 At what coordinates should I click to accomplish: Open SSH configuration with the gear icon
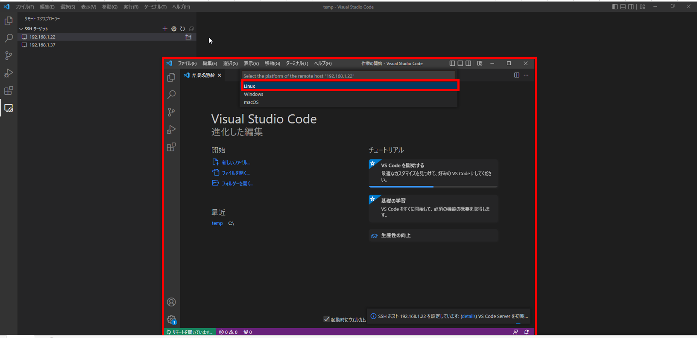[174, 29]
